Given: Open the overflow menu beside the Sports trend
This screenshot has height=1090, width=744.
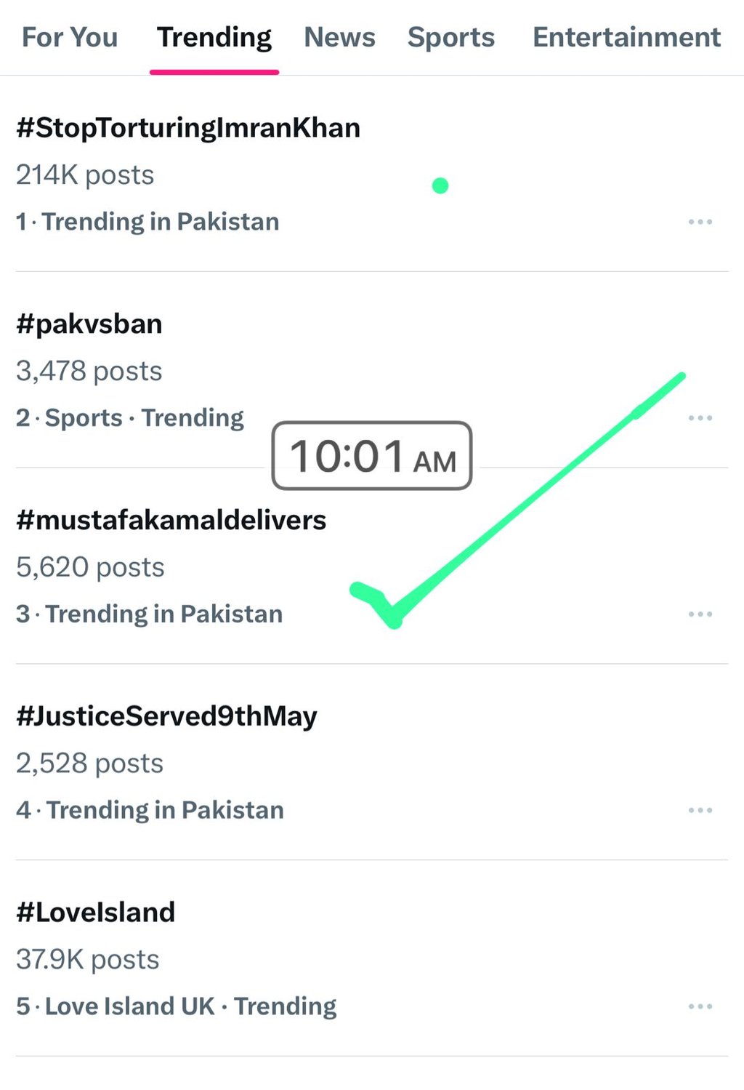Looking at the screenshot, I should point(700,417).
